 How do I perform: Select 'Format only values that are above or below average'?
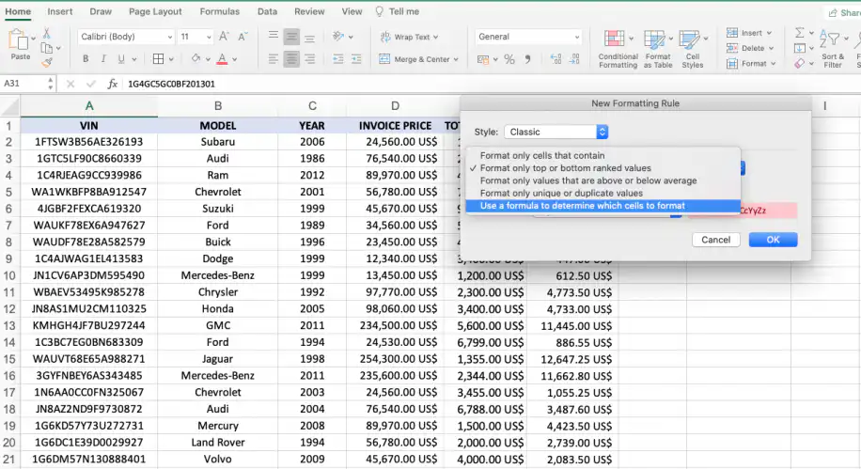pos(603,180)
